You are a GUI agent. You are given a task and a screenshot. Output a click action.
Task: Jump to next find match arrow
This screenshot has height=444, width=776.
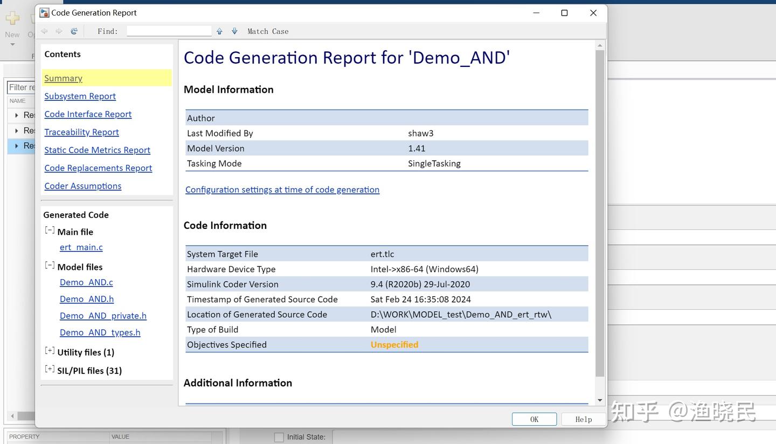click(x=234, y=31)
